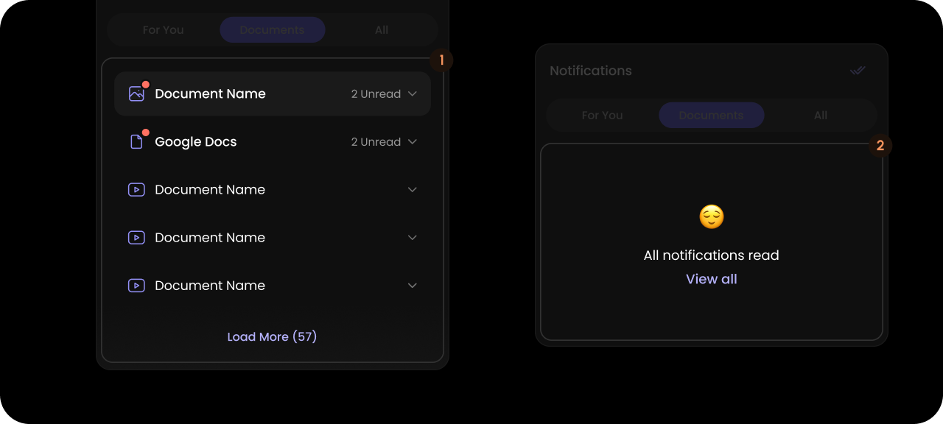Switch to For You tab in Notifications panel
This screenshot has width=943, height=424.
pos(602,116)
